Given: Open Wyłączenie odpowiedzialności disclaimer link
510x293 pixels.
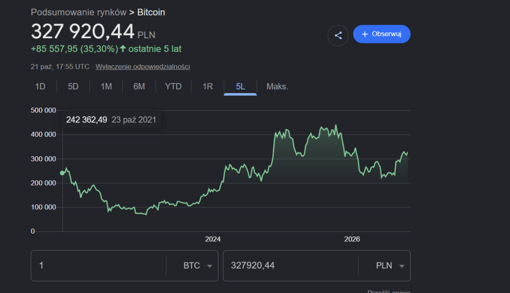Looking at the screenshot, I should [x=142, y=67].
